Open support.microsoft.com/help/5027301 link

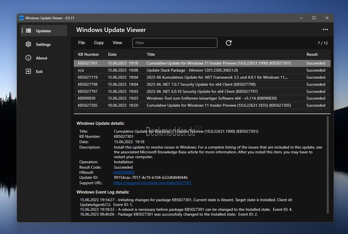click(152, 183)
